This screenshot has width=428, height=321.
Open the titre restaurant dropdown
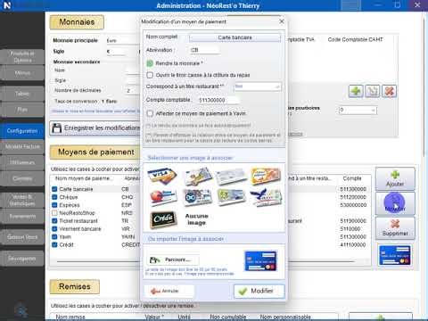point(257,86)
